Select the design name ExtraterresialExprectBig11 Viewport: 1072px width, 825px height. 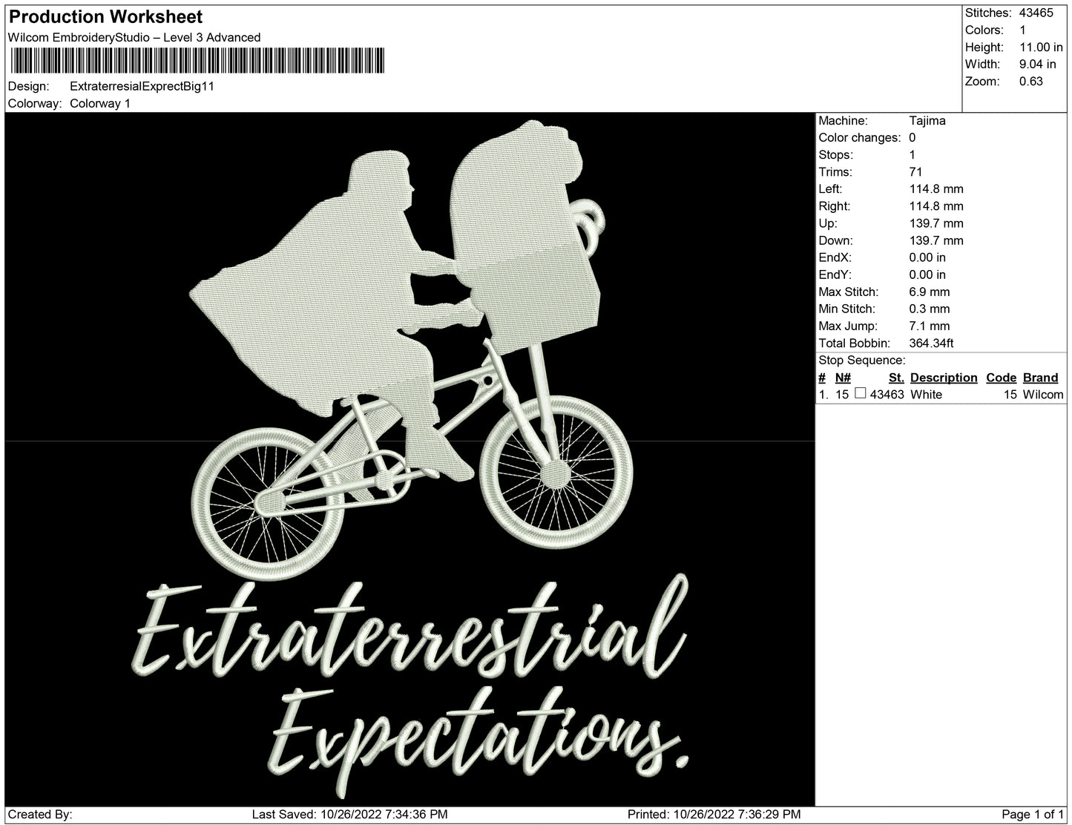tap(141, 88)
